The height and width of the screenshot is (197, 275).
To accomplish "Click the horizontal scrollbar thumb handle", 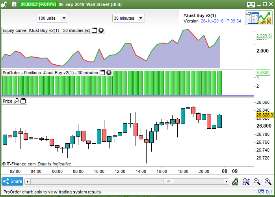I will [x=169, y=181].
